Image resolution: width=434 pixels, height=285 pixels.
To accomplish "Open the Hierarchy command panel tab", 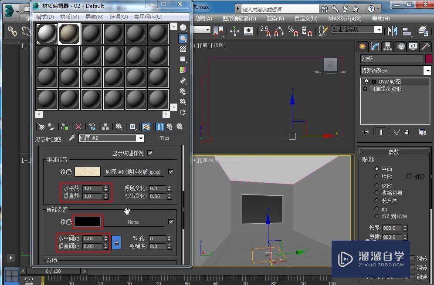I will (x=387, y=47).
